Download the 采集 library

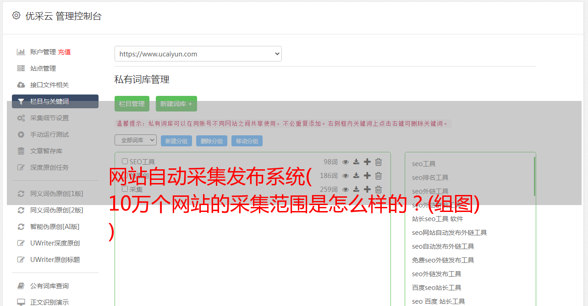click(356, 189)
